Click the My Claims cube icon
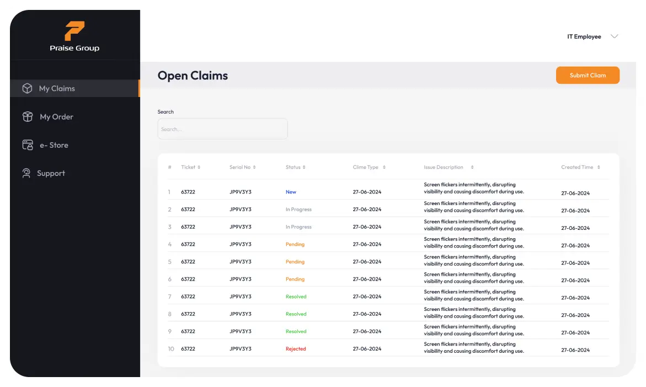Image resolution: width=646 pixels, height=387 pixels. 27,88
